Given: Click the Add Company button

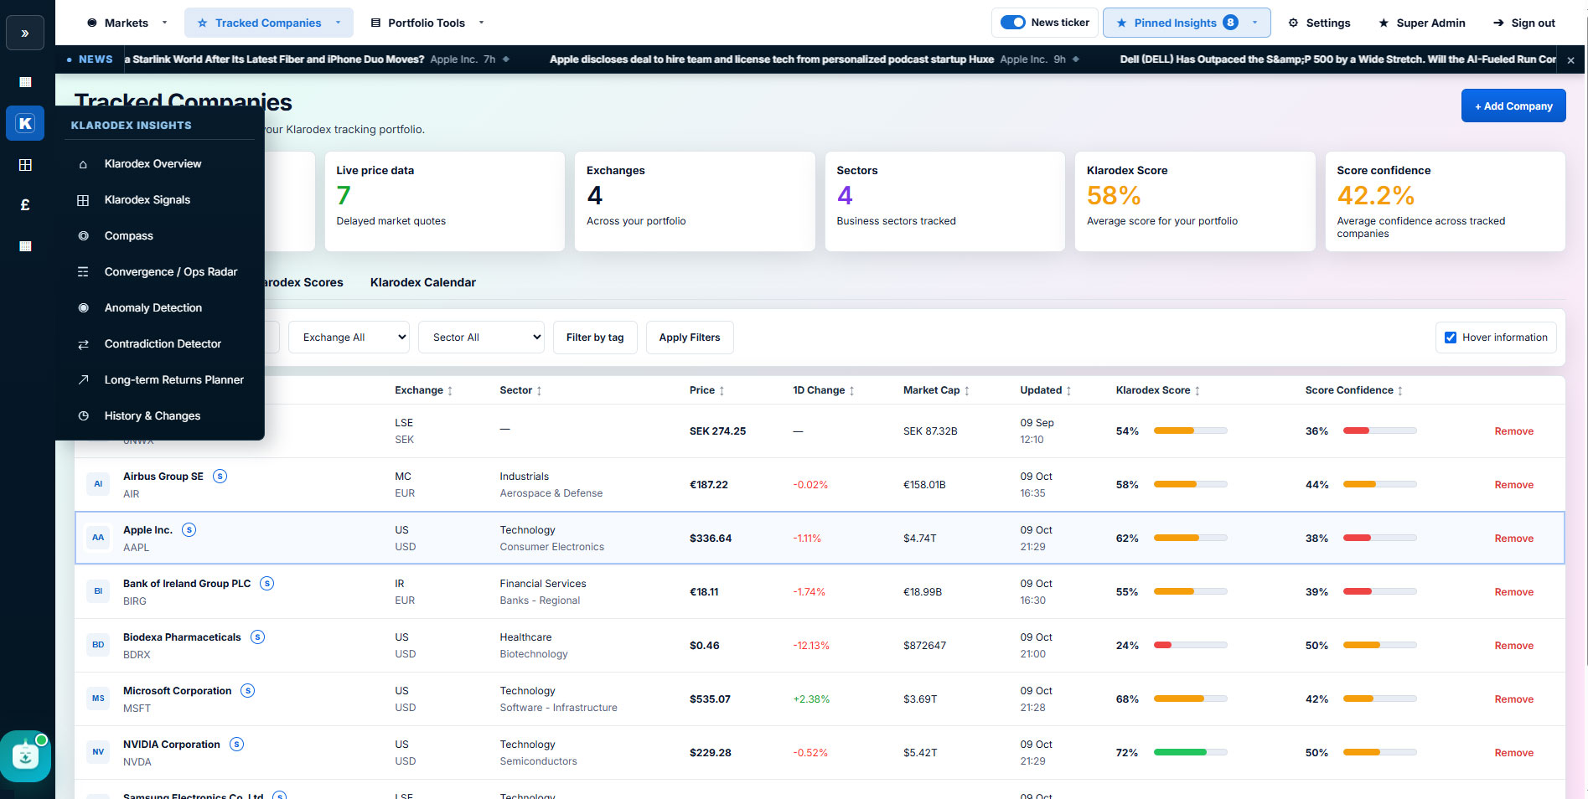Looking at the screenshot, I should coord(1513,106).
